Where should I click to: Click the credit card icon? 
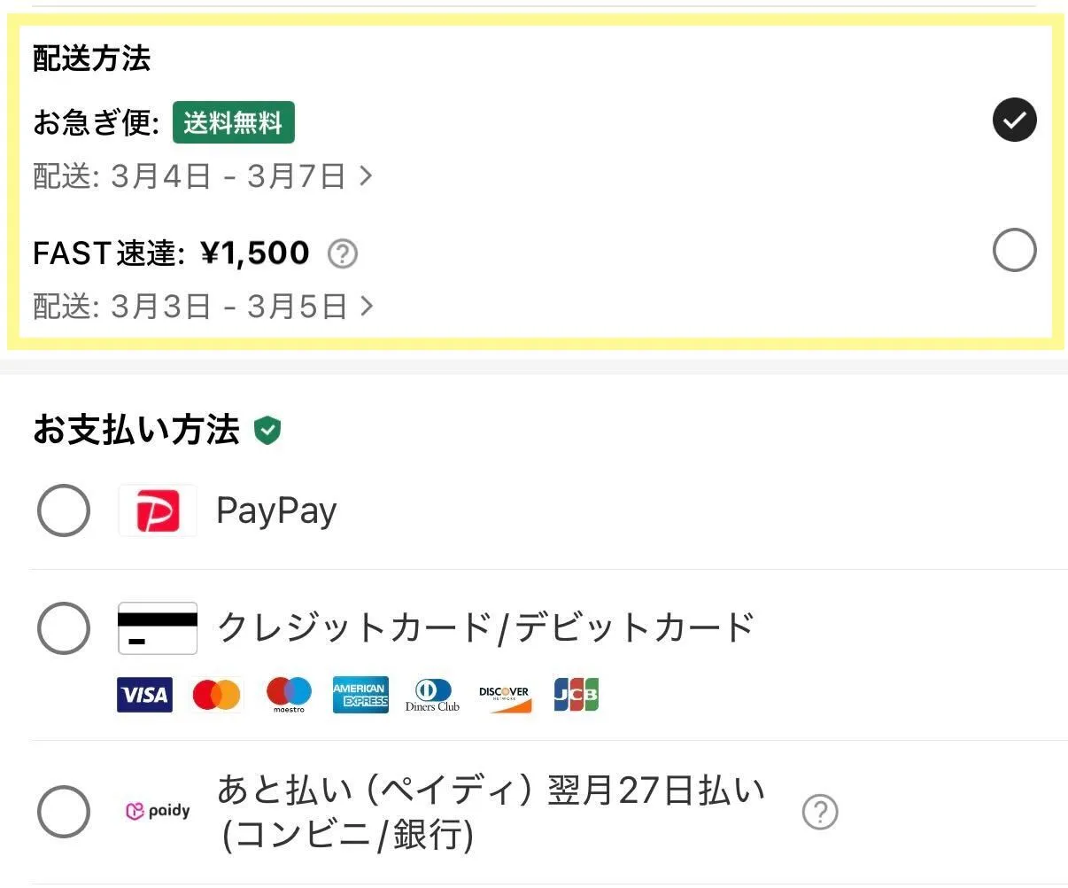[x=158, y=628]
